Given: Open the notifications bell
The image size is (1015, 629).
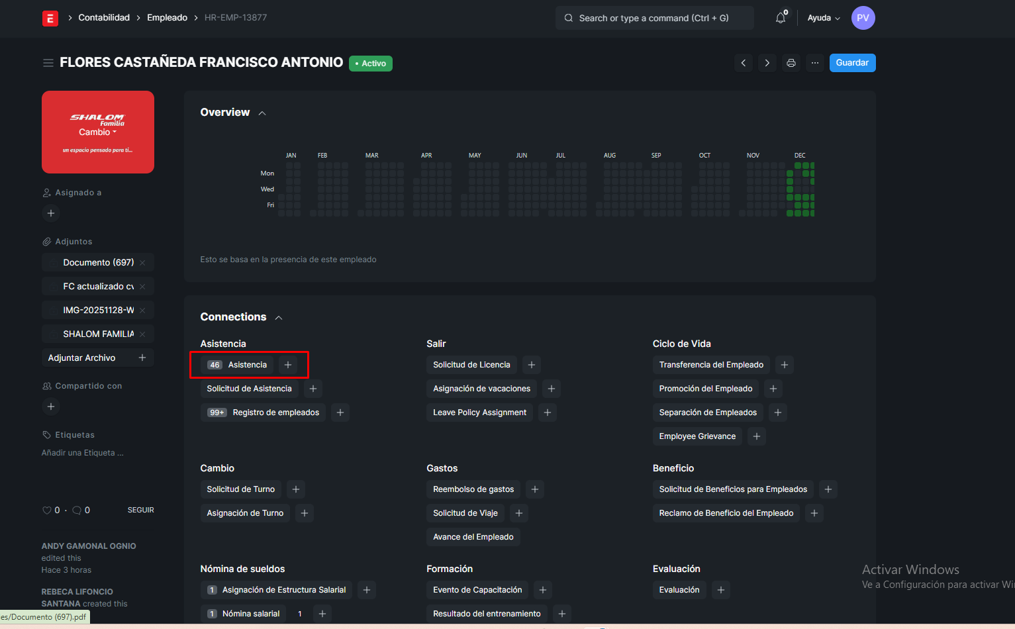Looking at the screenshot, I should pos(781,18).
